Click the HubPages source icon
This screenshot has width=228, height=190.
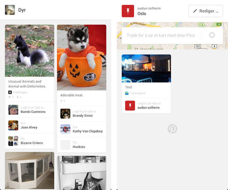(x=10, y=92)
